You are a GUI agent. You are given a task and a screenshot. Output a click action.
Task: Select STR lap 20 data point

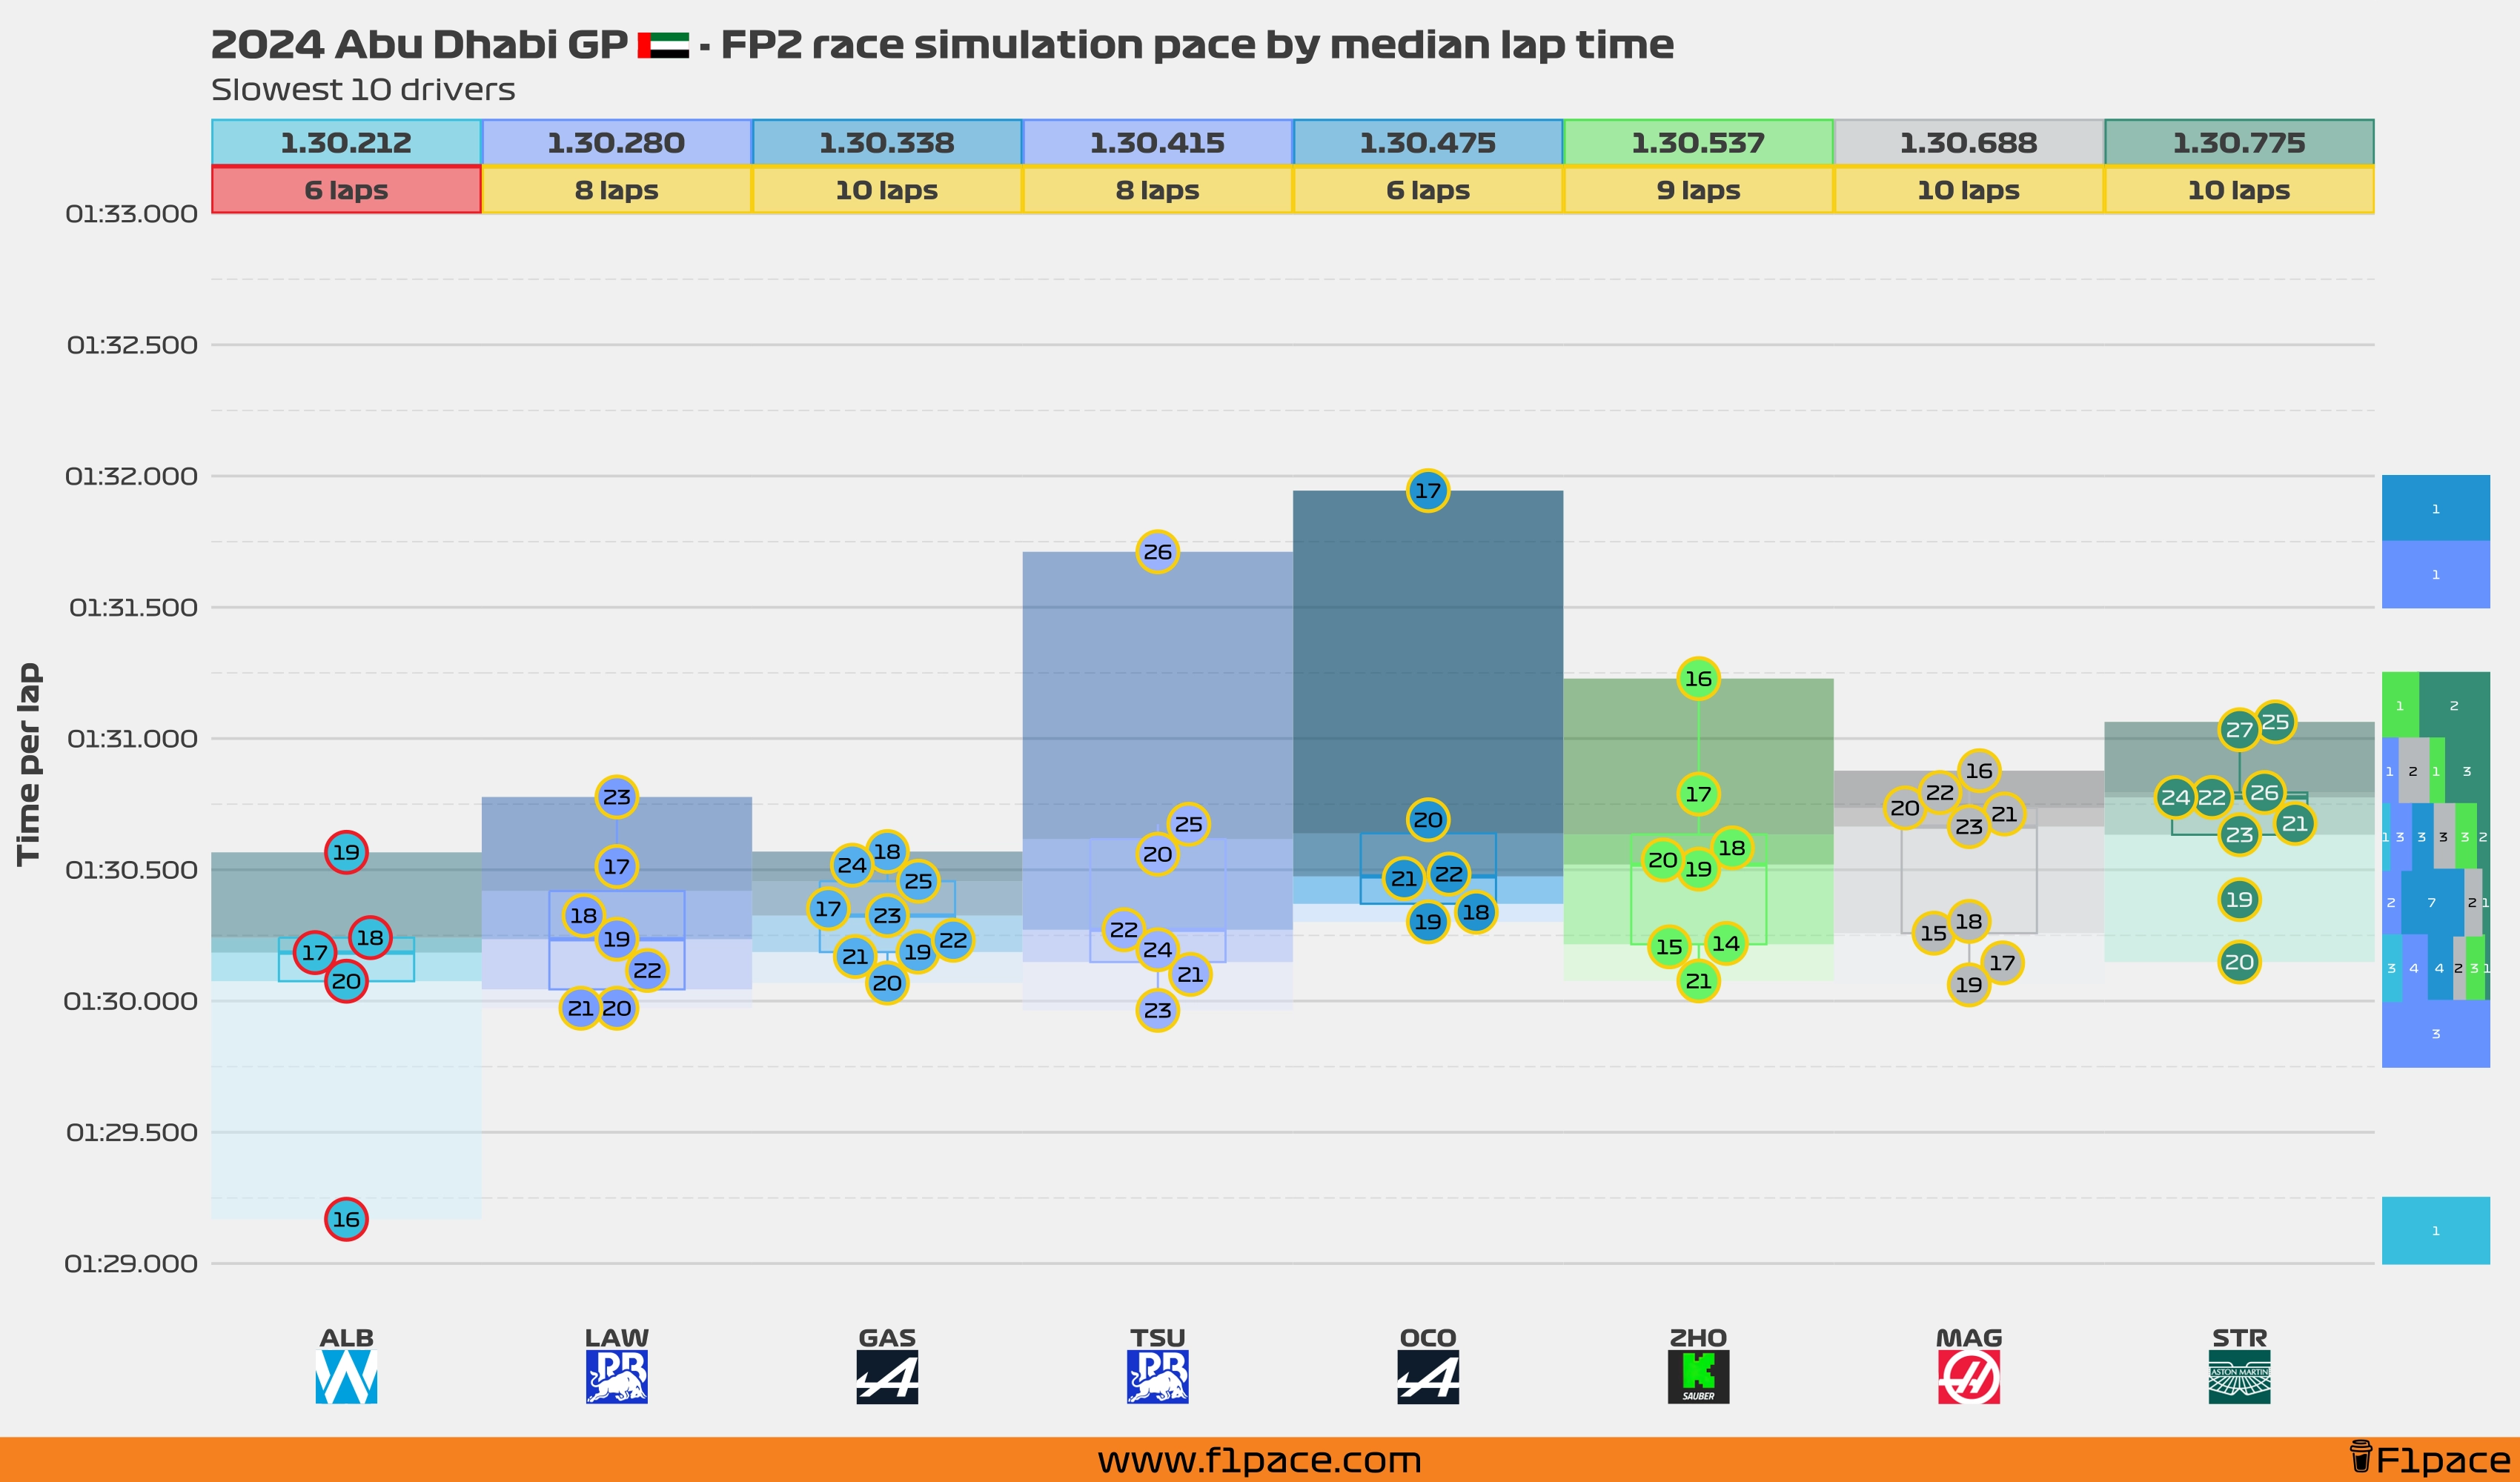[2239, 963]
